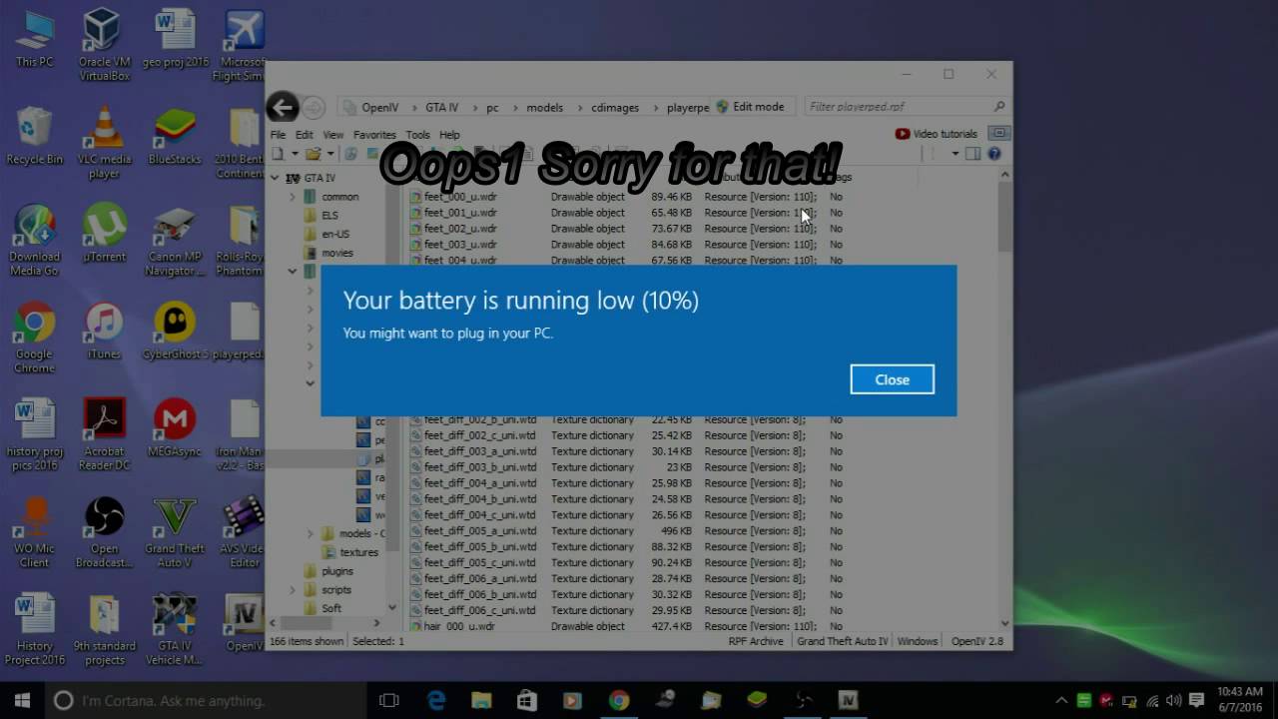Image resolution: width=1278 pixels, height=719 pixels.
Task: Expand the scripts folder in tree
Action: point(293,590)
